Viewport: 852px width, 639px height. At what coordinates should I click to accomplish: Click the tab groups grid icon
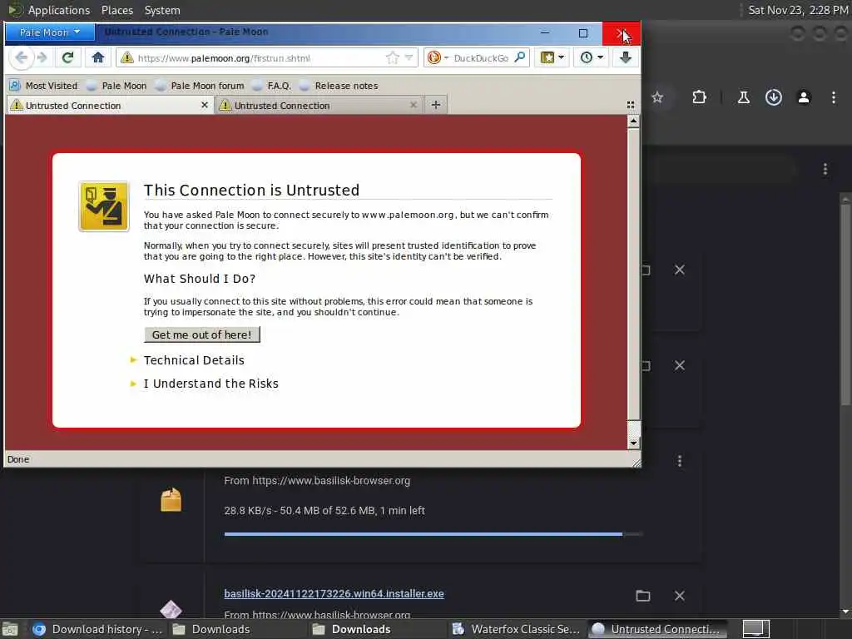[631, 105]
